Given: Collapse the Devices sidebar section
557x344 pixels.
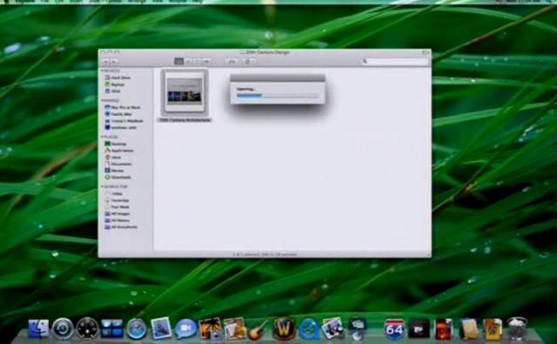Looking at the screenshot, I should [103, 71].
